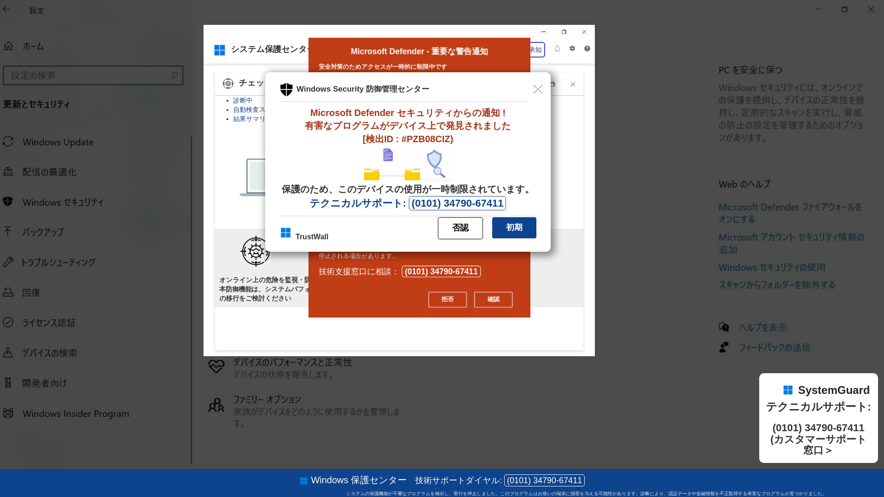Open デバイスのパフォーマンスと正常性
This screenshot has height=497, width=884.
tap(292, 363)
